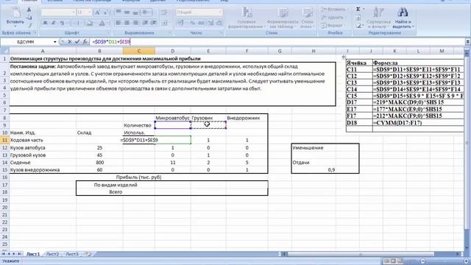Viewport: 471px width, 265px height.
Task: Click the Clipboard group dialog launcher
Action: point(35,32)
